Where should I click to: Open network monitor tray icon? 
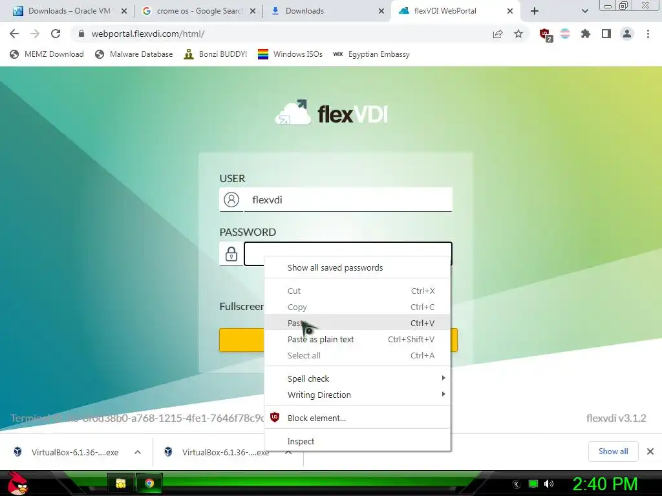click(533, 484)
